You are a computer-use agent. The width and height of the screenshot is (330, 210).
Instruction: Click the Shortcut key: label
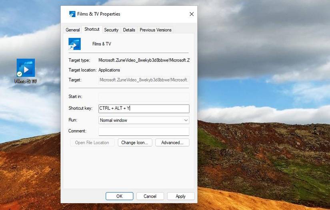80,108
